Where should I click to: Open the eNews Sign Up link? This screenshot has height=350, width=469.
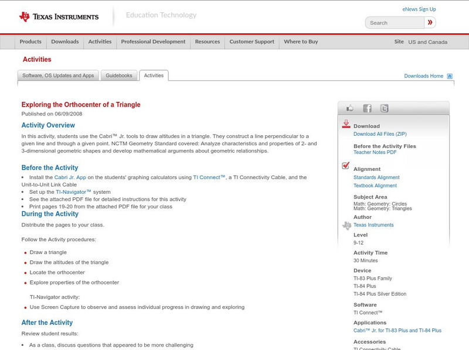coord(419,9)
